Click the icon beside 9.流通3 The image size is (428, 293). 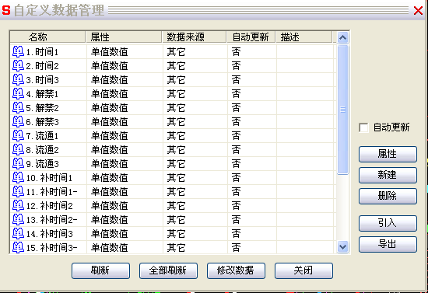tap(19, 164)
